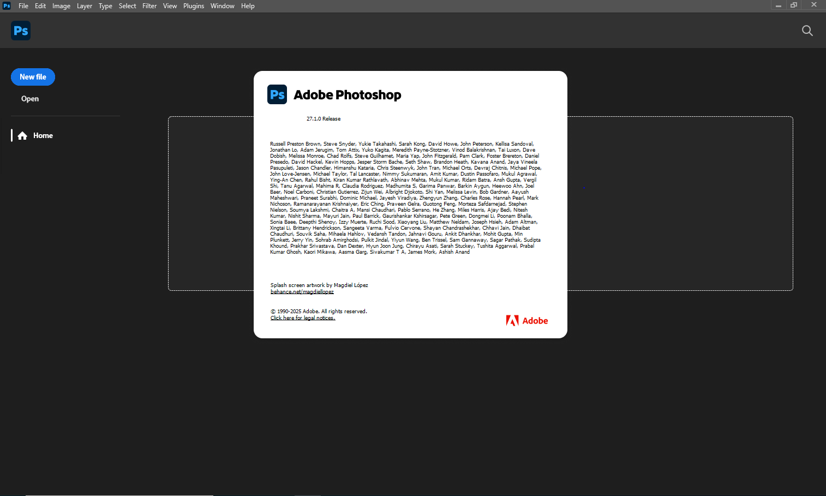Follow the behance.net/magdiellopez link
Viewport: 826px width, 496px height.
tap(302, 292)
